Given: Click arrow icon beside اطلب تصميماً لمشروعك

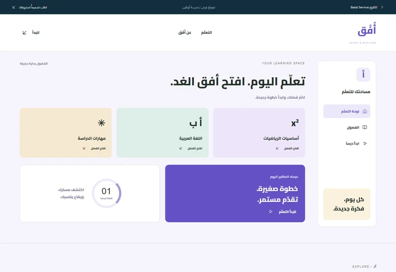Looking at the screenshot, I should 14,7.
